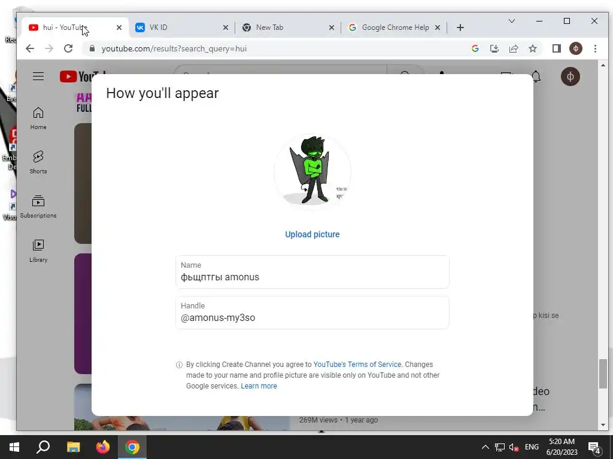Reload the current page

(68, 48)
